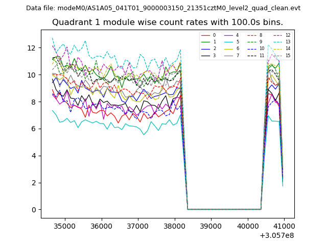This screenshot has height=245, width=327.
Task: Click the red dashed legend line for module 8
Action: (x=252, y=35)
